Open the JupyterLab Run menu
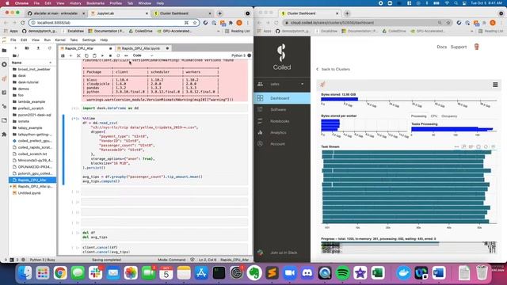The width and height of the screenshot is (507, 285). [x=48, y=40]
